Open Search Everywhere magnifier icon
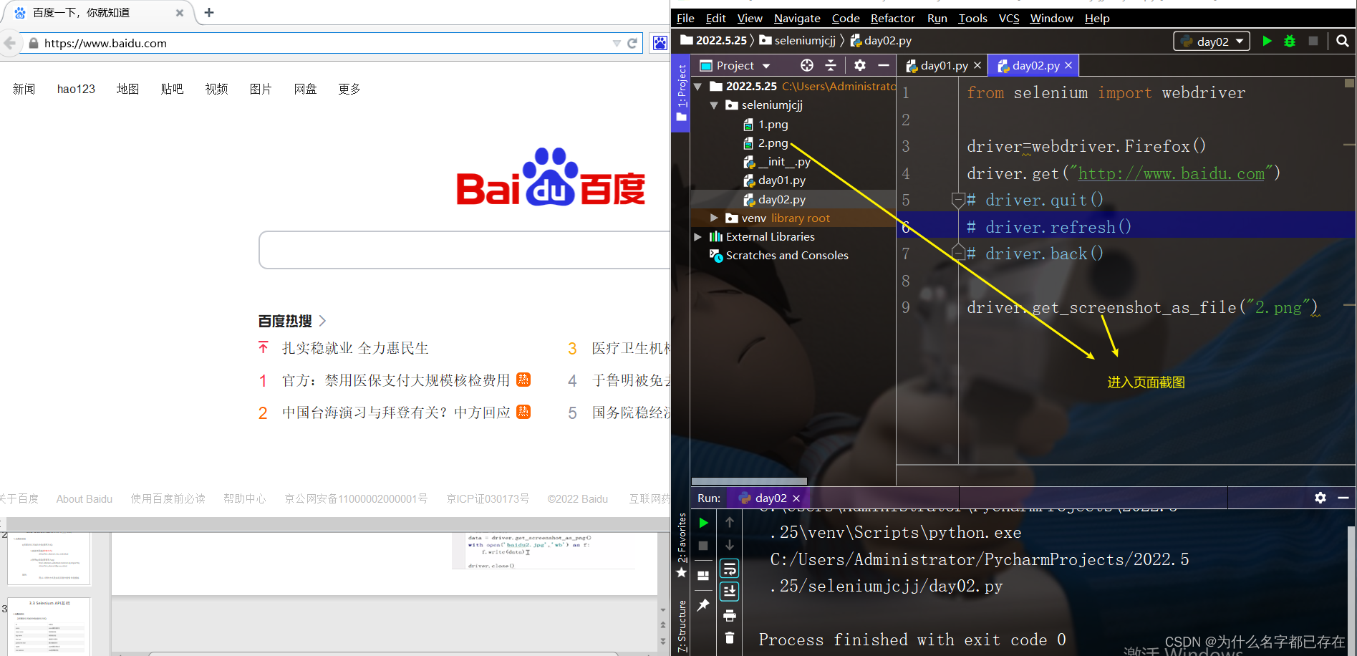Screen dimensions: 1357x656 [x=1343, y=41]
